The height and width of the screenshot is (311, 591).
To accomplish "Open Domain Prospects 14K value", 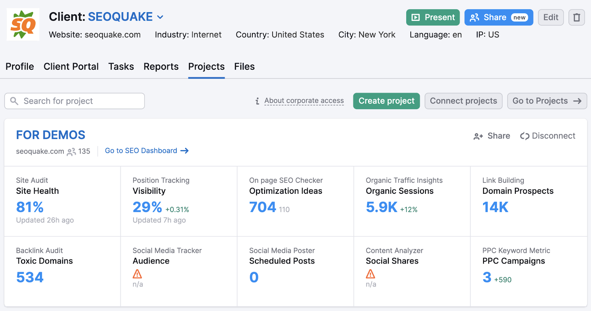I will 495,207.
